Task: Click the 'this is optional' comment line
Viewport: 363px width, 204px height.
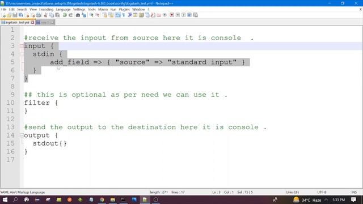Action: tap(126, 95)
